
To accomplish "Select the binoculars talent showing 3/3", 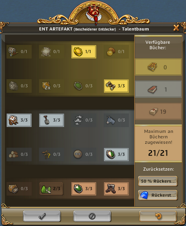I will point(116,86).
